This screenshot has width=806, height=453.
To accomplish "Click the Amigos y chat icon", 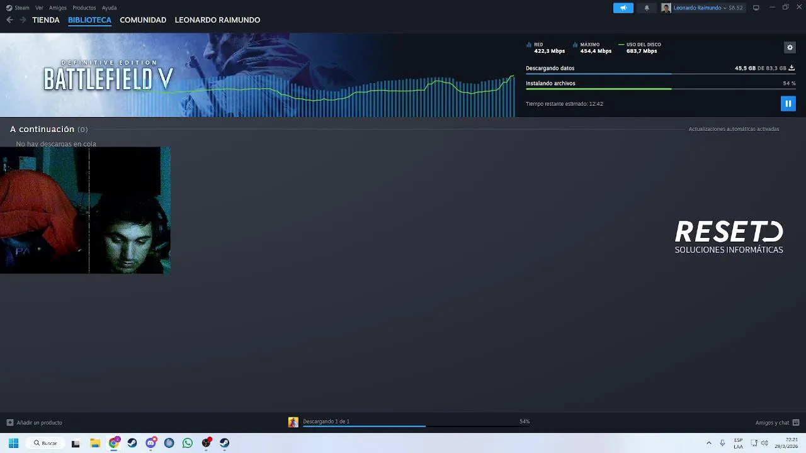I will pos(796,423).
